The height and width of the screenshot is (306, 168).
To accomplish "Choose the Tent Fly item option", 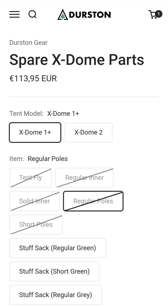I will click(30, 178).
